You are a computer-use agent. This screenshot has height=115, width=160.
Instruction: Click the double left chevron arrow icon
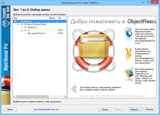pyautogui.click(x=74, y=88)
